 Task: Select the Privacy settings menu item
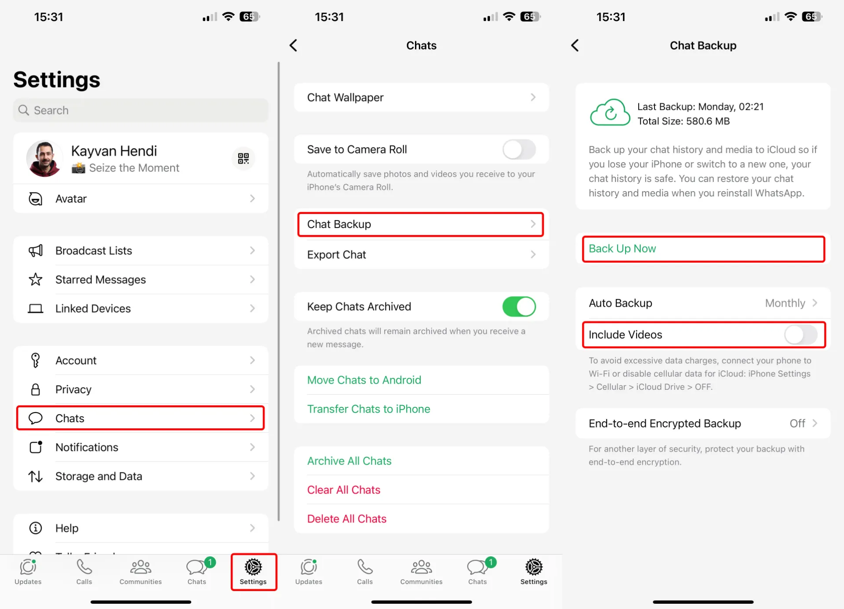point(141,389)
